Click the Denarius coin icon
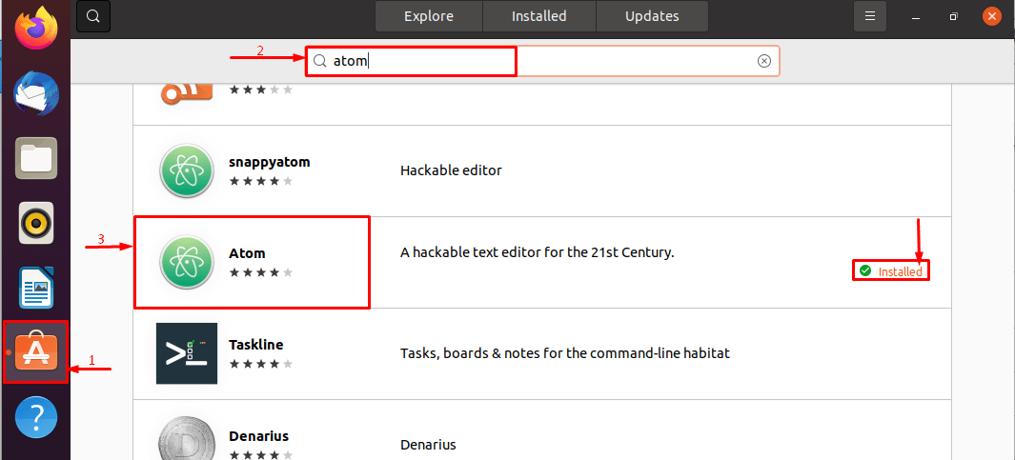 tap(187, 438)
